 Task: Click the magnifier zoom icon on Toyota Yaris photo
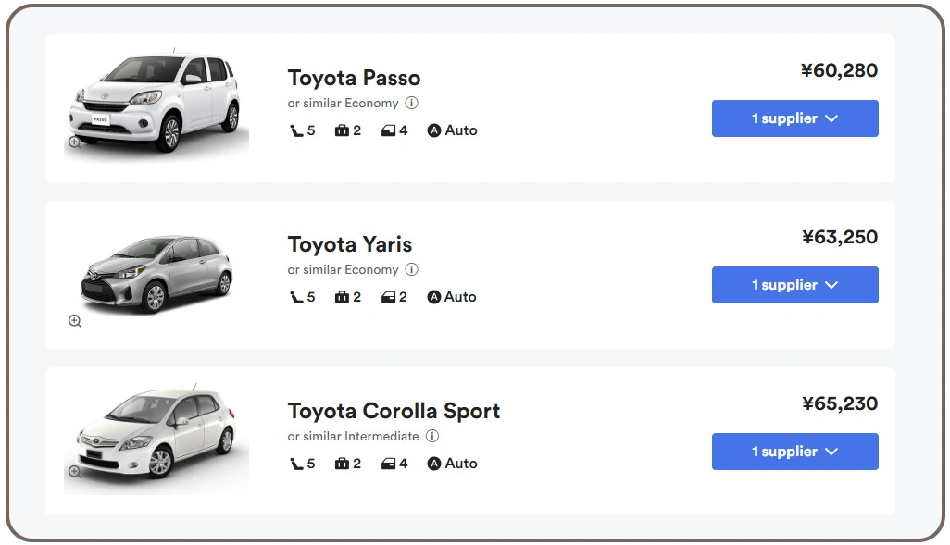click(x=74, y=321)
